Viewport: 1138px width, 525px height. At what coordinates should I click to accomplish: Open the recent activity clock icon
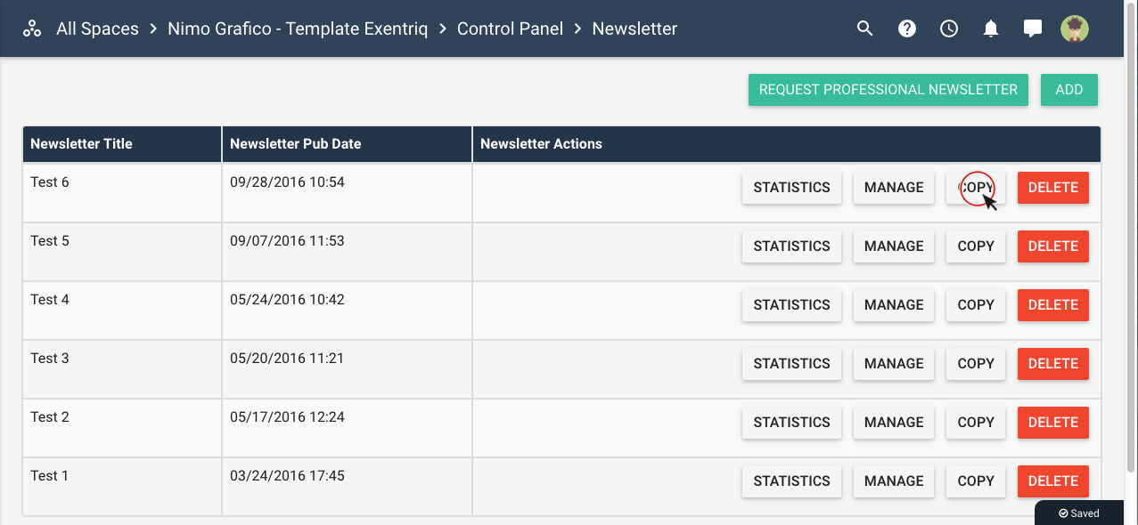[x=949, y=28]
